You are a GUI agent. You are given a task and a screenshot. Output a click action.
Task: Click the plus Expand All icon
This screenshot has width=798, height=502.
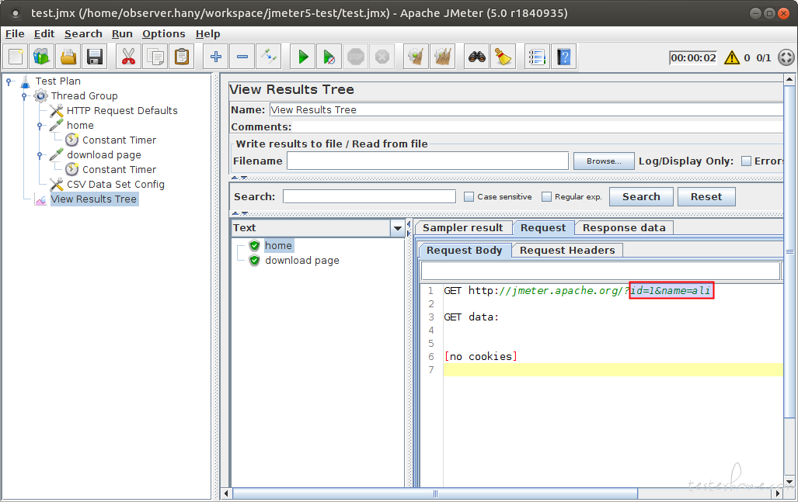pos(216,57)
